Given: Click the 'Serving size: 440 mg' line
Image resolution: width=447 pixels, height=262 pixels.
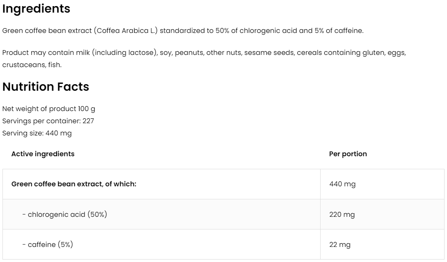Looking at the screenshot, I should (37, 133).
